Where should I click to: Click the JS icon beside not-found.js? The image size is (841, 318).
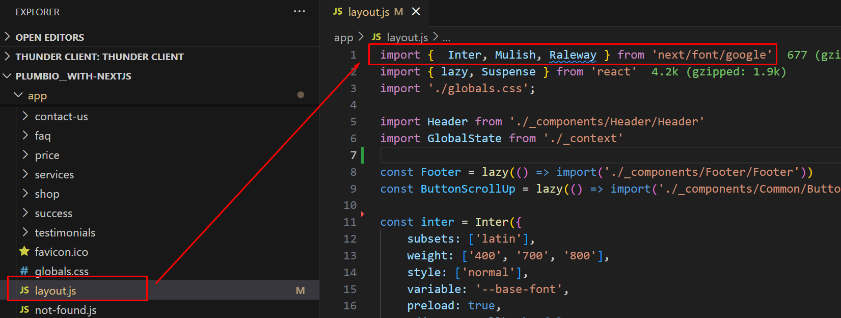pos(24,309)
